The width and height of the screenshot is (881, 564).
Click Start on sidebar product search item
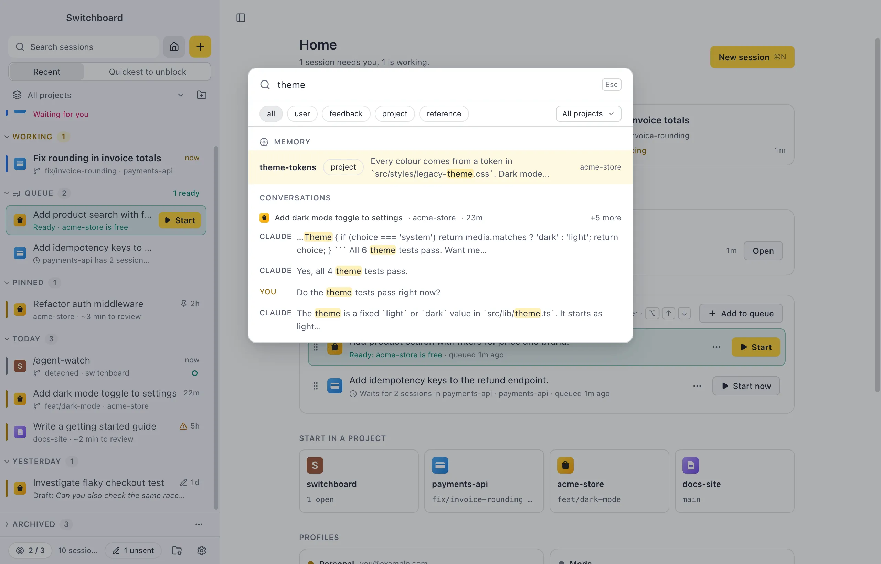(x=180, y=220)
